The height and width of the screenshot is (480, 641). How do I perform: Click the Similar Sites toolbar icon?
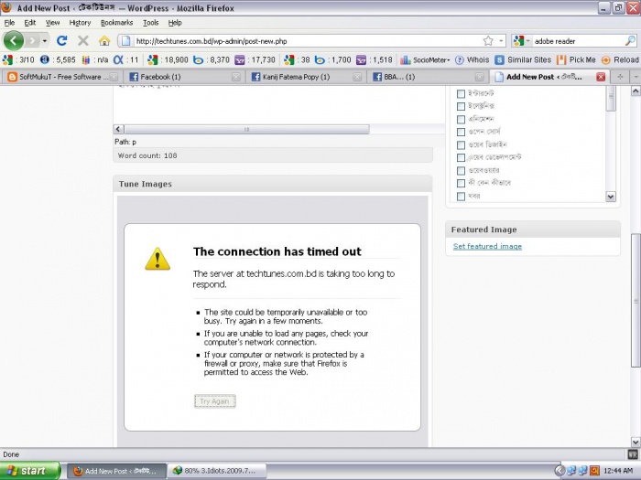point(523,59)
